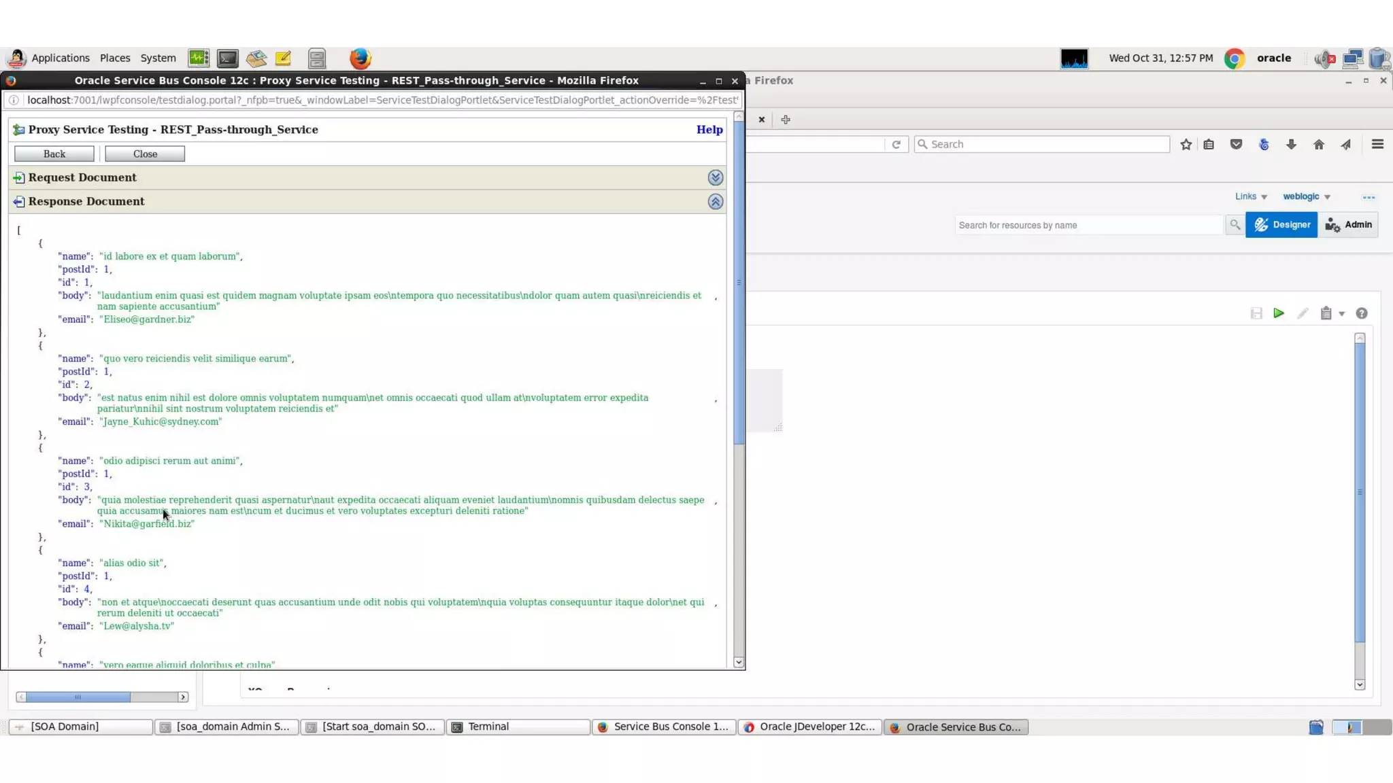Click the Search for resources field
The width and height of the screenshot is (1393, 783).
[1088, 225]
